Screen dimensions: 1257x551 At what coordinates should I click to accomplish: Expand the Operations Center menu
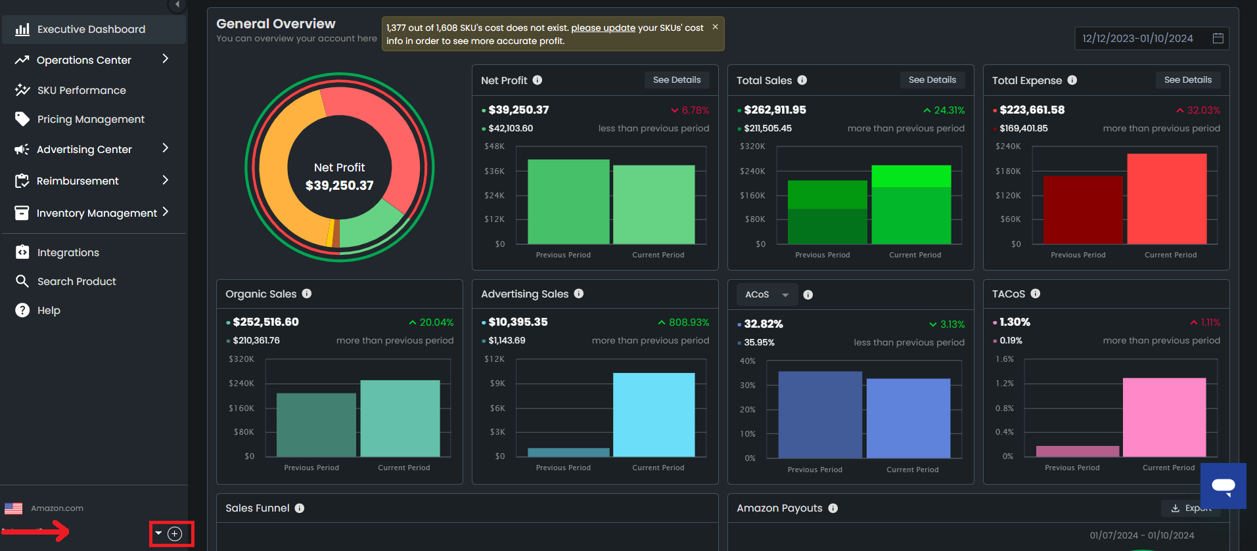pyautogui.click(x=165, y=59)
